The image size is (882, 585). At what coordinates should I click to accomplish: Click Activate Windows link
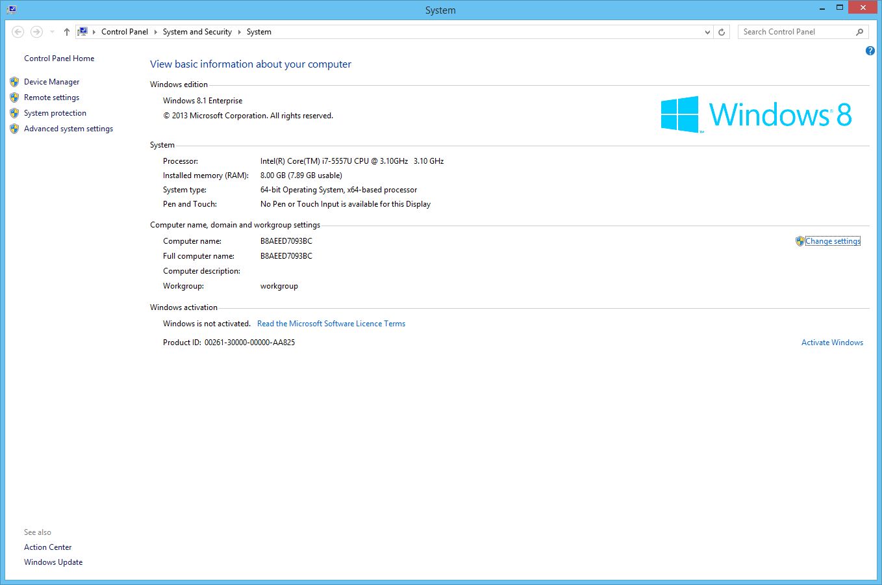point(832,343)
